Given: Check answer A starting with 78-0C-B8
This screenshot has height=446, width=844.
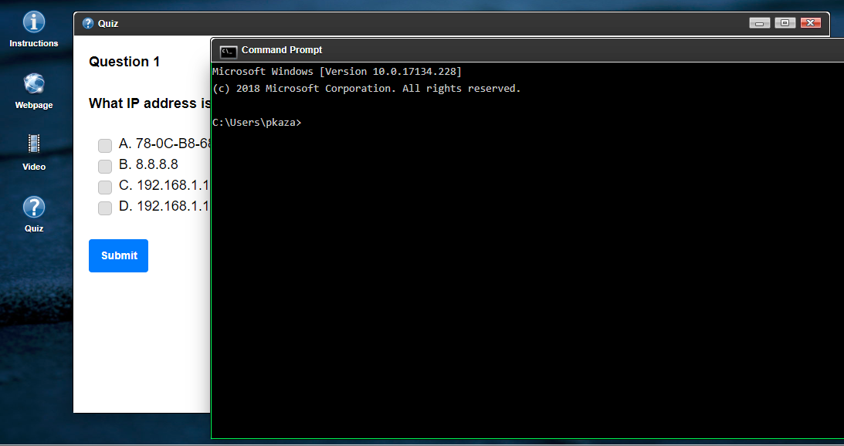Looking at the screenshot, I should coord(105,145).
